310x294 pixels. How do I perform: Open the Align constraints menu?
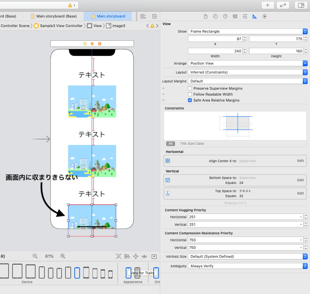click(x=127, y=256)
